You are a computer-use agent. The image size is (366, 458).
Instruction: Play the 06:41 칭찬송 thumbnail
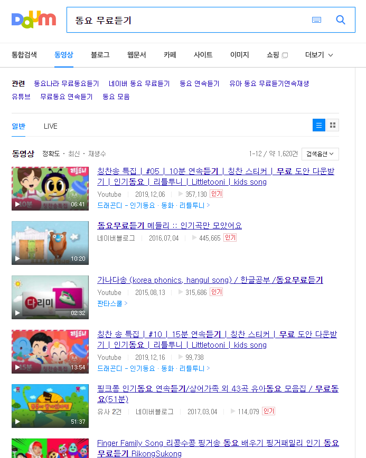coord(50,188)
